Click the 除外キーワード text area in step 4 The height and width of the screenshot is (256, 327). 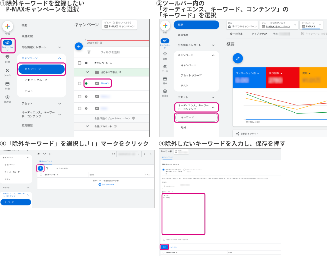click(x=183, y=214)
